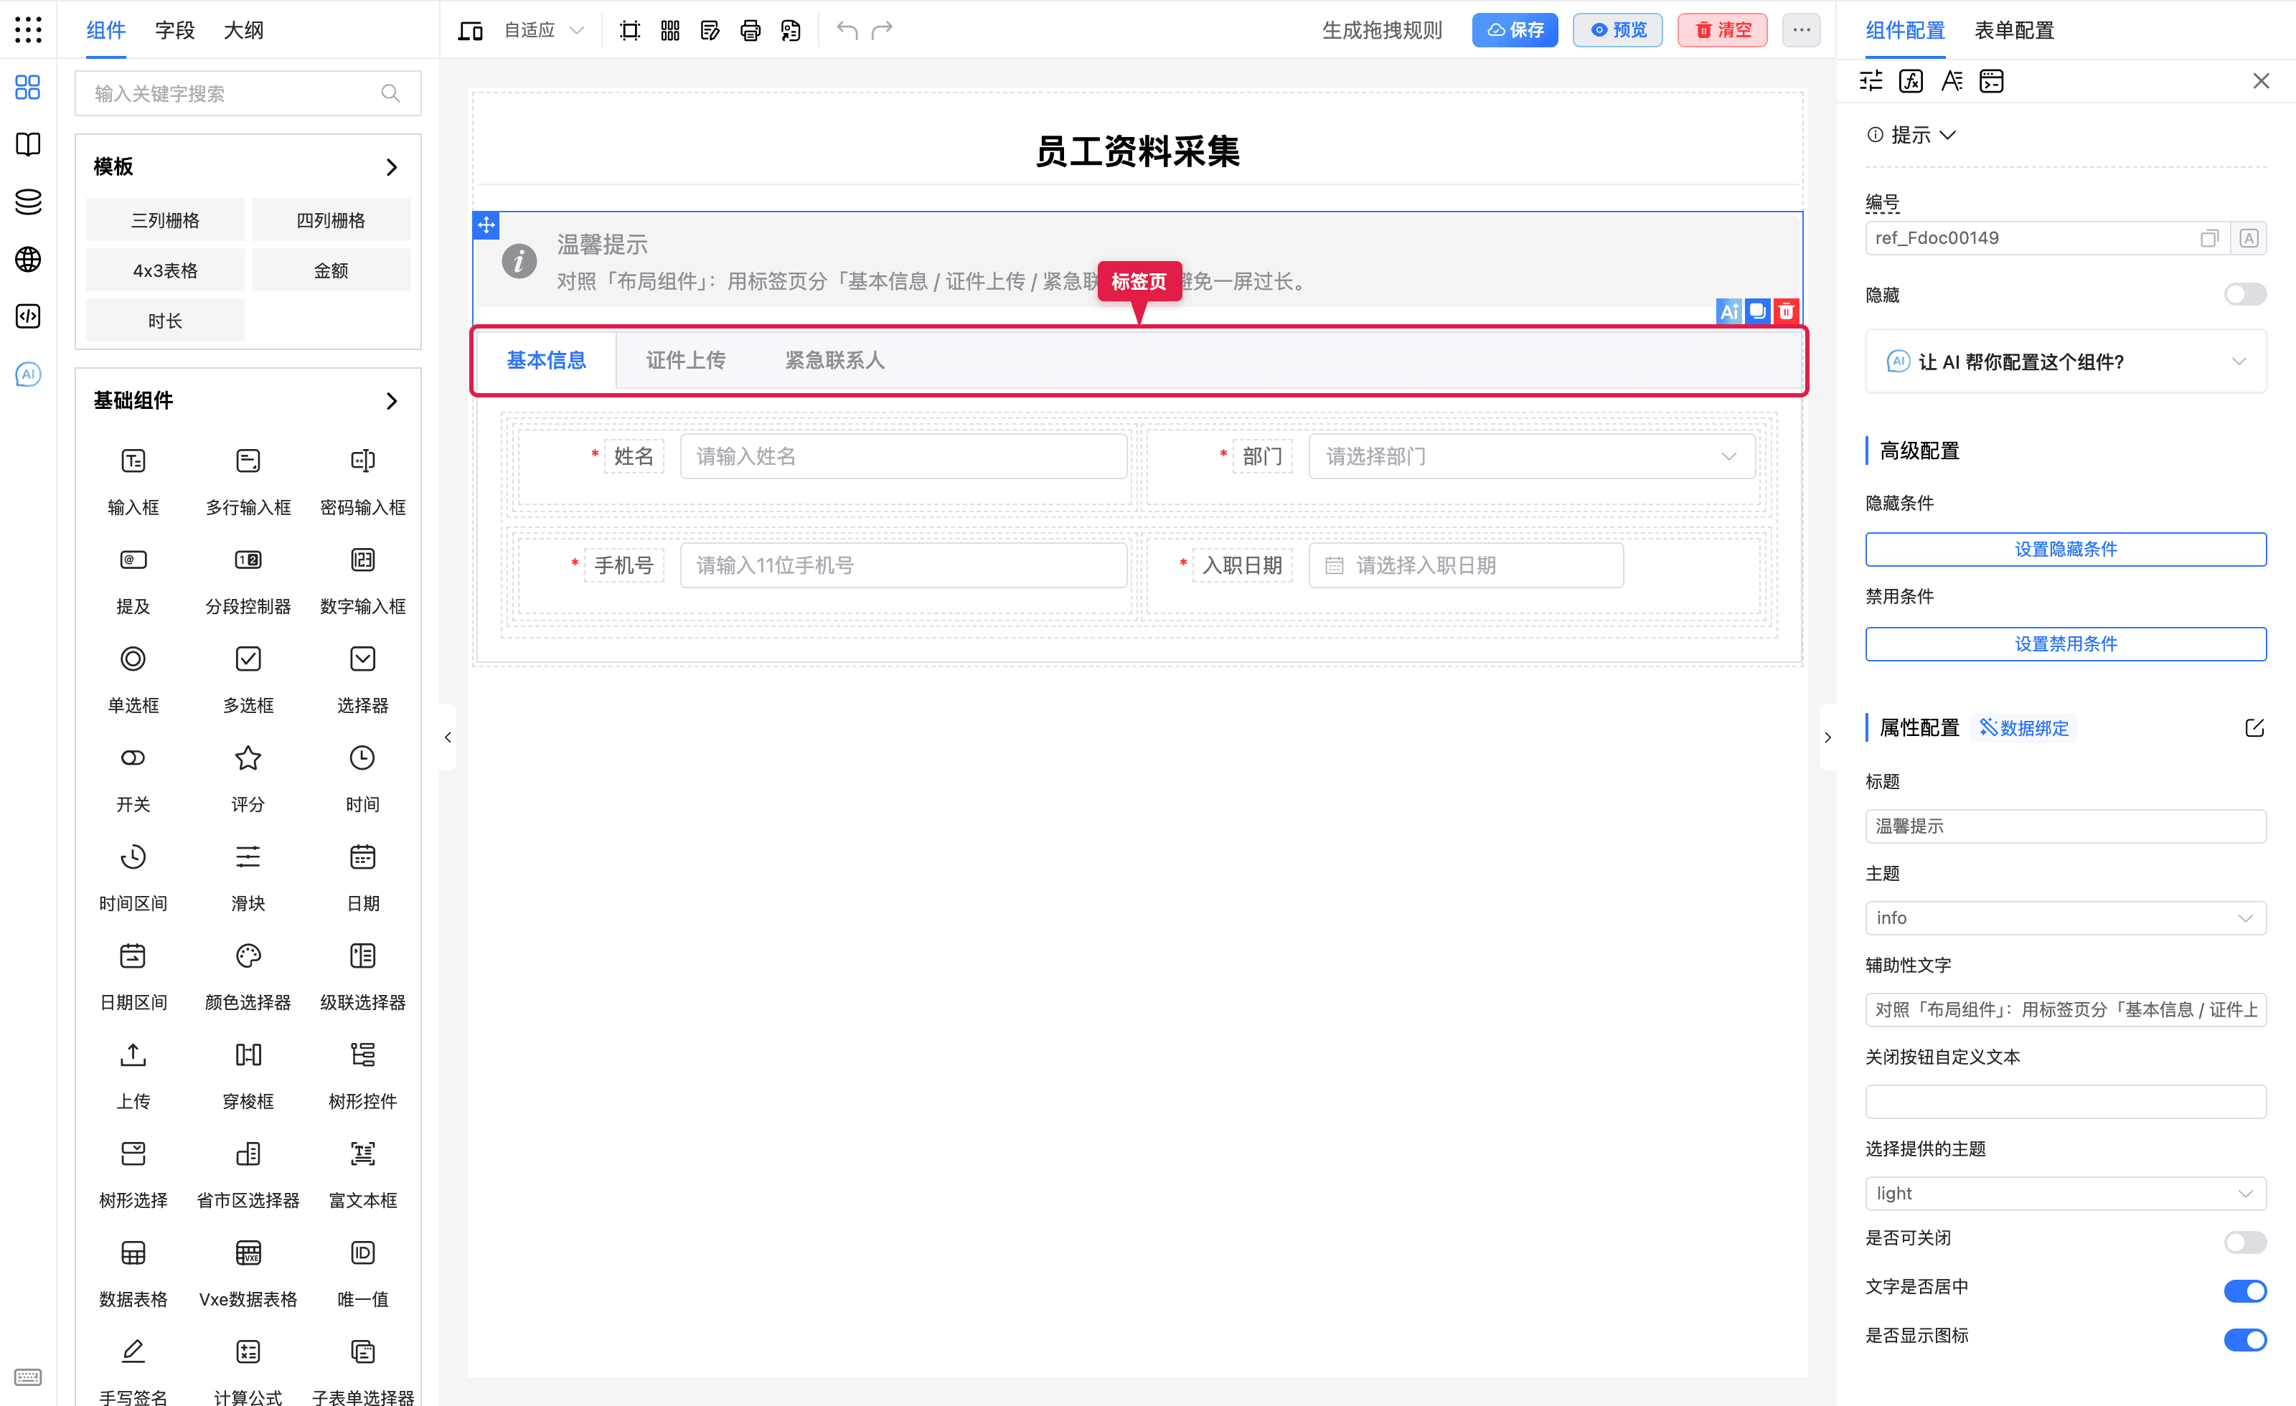Click the print toolbar icon

[750, 30]
